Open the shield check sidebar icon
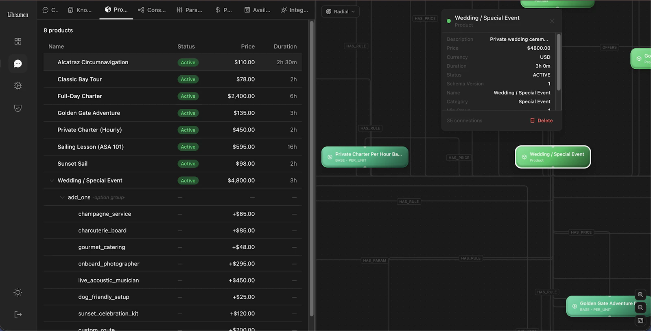Image resolution: width=651 pixels, height=331 pixels. tap(18, 108)
